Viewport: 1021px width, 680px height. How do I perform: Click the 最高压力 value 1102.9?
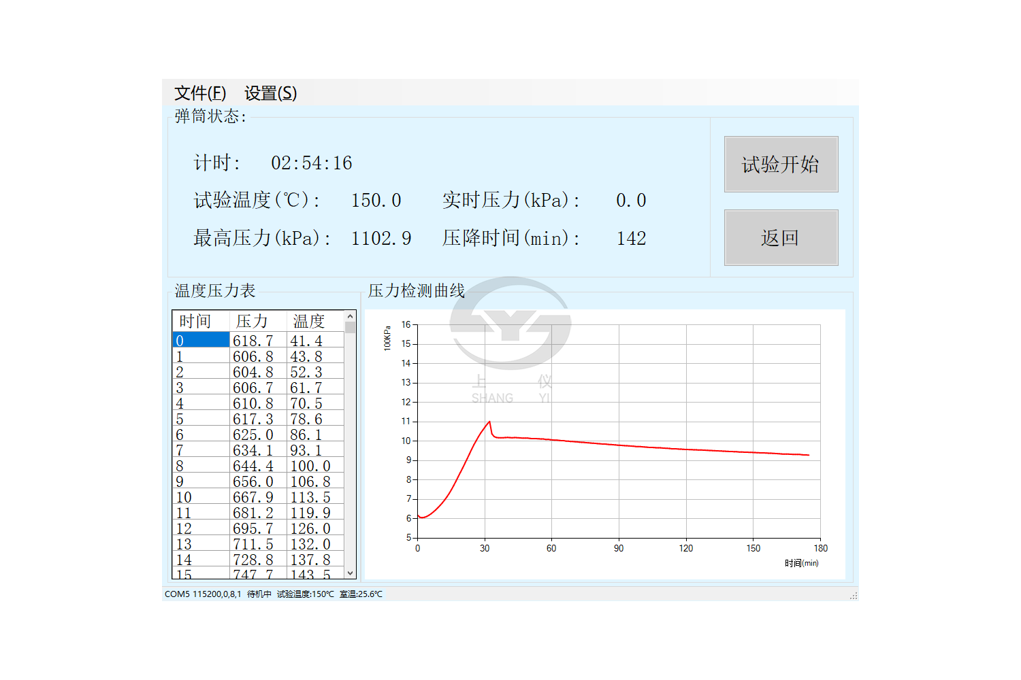point(380,239)
